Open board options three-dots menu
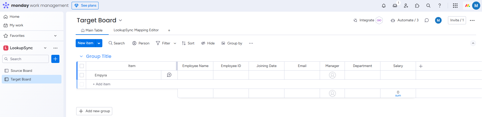482x117 pixels. coord(472,20)
